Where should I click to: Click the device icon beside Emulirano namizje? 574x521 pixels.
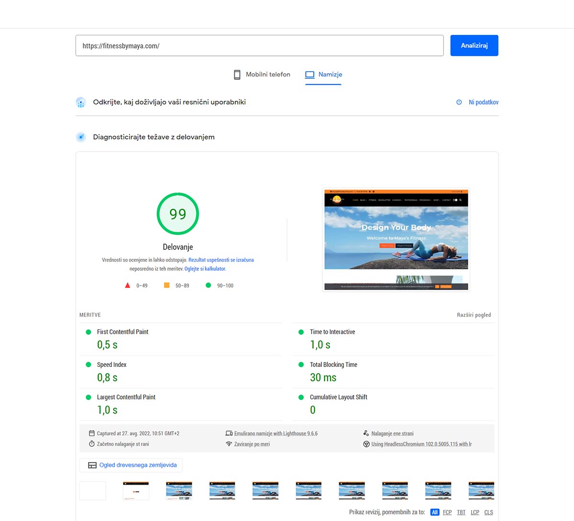(x=229, y=433)
